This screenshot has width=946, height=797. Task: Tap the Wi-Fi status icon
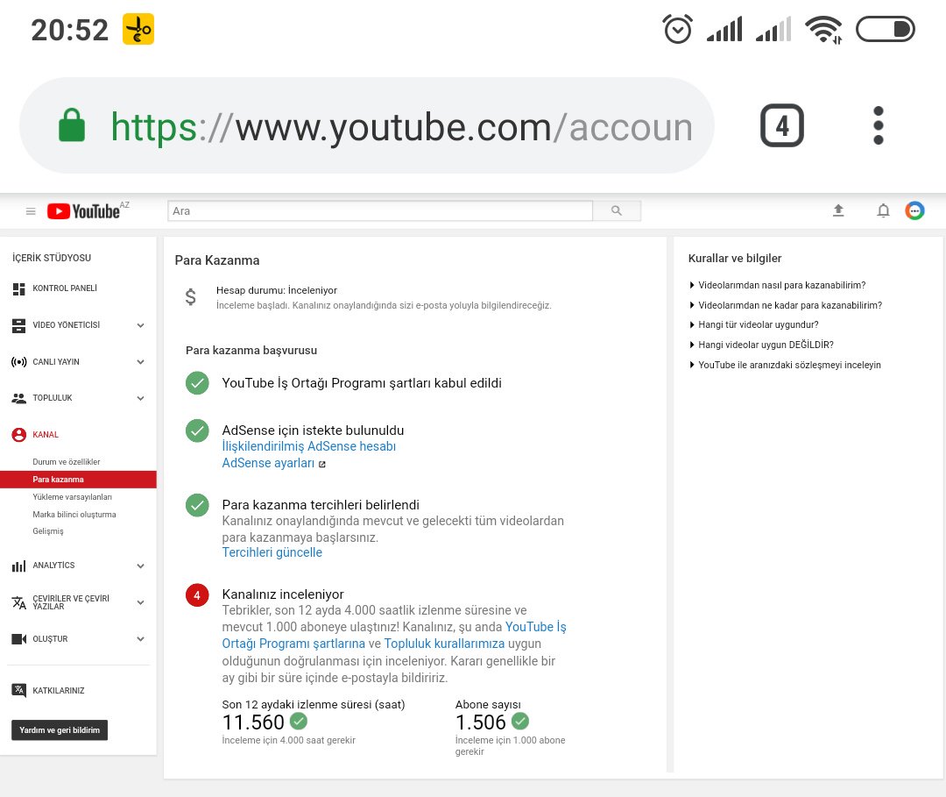824,30
